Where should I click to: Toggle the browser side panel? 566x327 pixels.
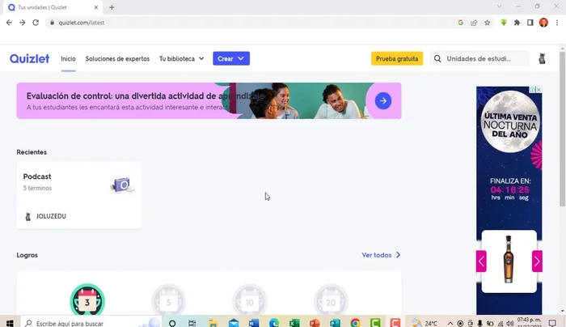tap(530, 23)
